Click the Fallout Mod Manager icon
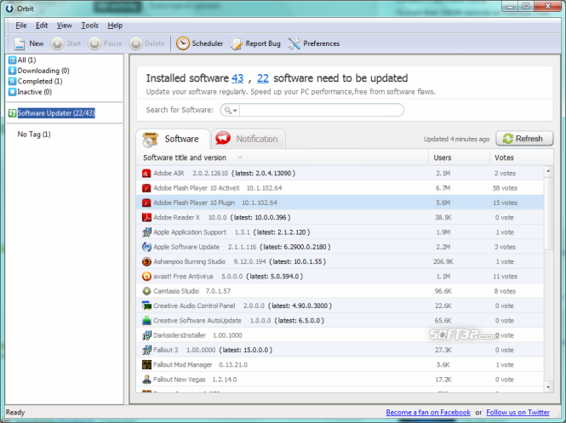 tap(146, 364)
